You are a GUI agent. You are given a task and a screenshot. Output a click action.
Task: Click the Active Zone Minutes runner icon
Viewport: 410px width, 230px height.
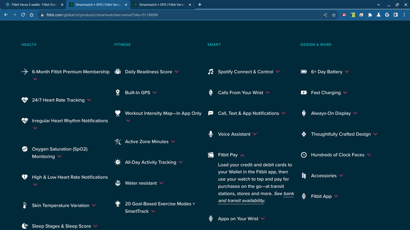tap(118, 142)
